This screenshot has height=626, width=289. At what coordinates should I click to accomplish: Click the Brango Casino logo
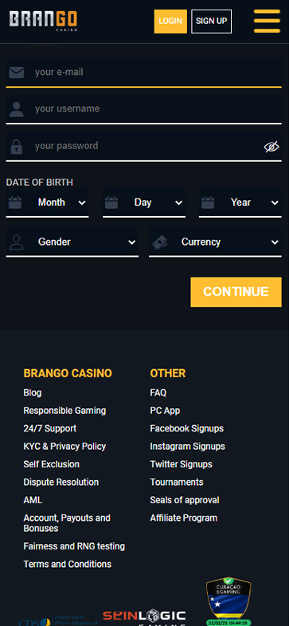43,22
